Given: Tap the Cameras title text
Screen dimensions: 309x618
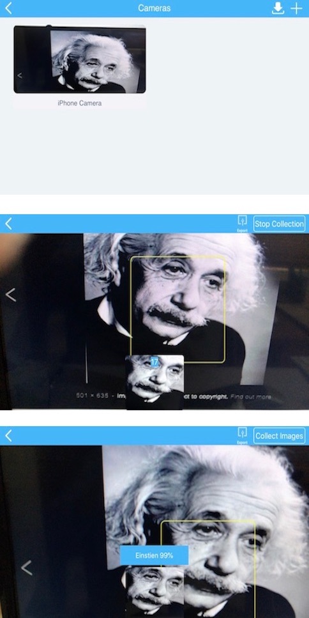Looking at the screenshot, I should click(x=154, y=8).
